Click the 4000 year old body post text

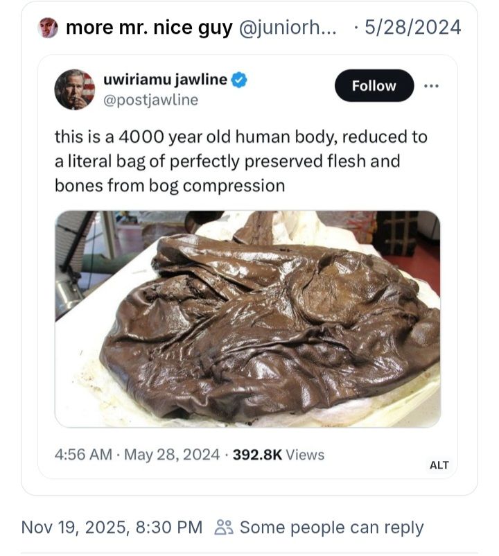(240, 161)
